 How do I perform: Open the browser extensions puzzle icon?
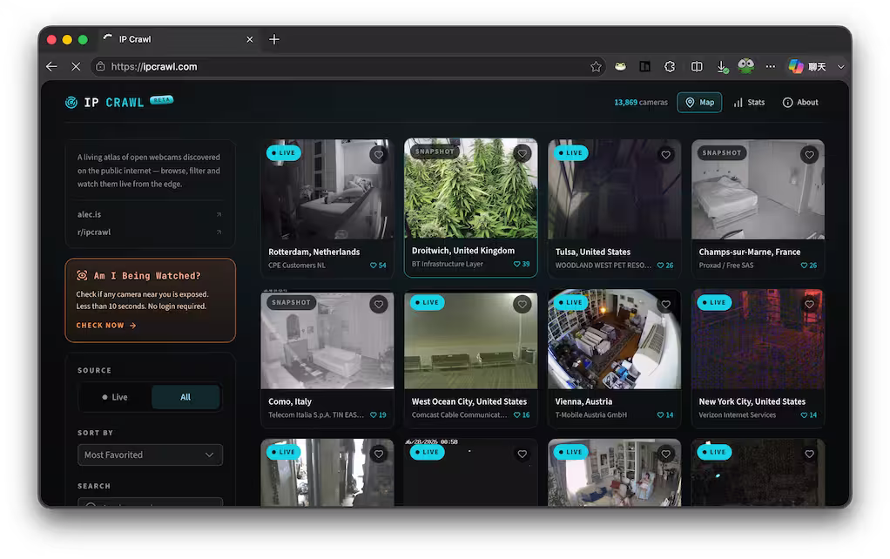670,66
